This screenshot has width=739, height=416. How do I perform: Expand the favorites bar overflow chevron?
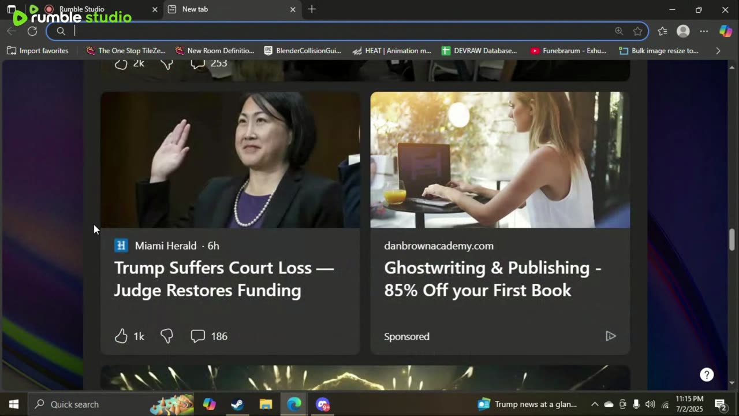[718, 51]
